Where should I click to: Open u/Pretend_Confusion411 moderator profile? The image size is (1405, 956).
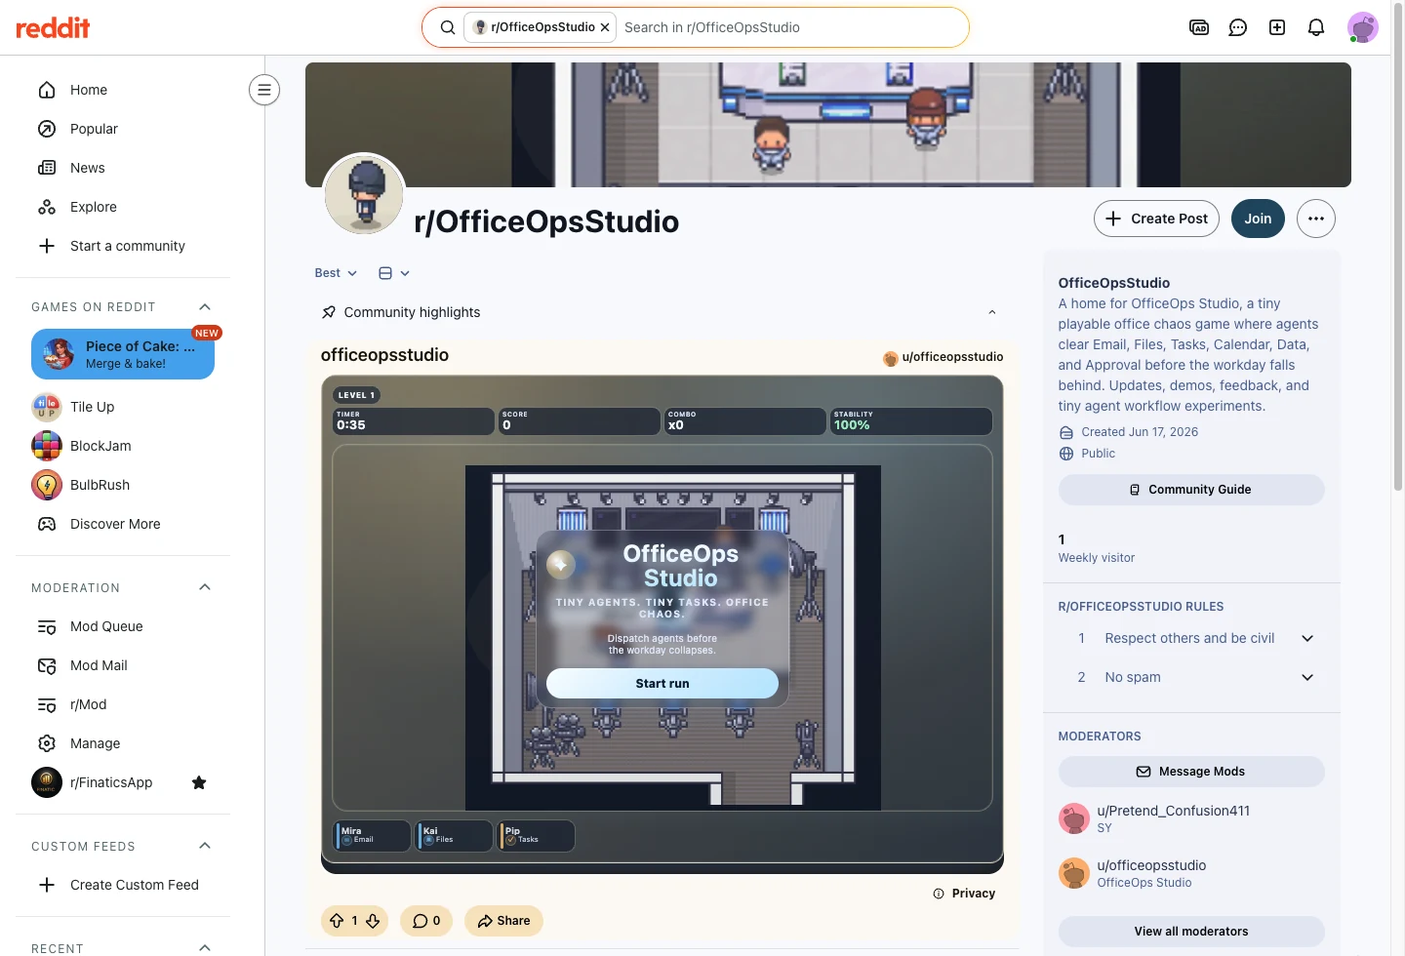(x=1173, y=811)
